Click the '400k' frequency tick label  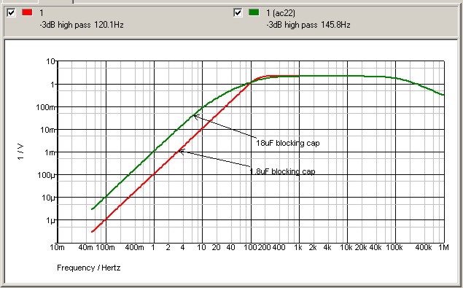coord(424,247)
